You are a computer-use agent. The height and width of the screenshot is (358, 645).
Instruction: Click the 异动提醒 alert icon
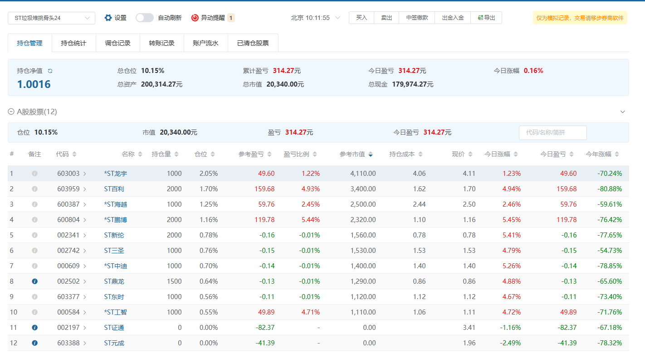(195, 18)
